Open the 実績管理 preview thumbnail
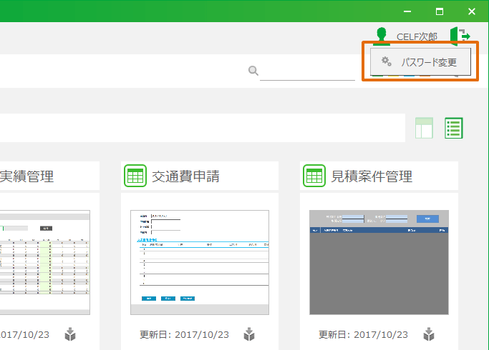 tap(44, 262)
